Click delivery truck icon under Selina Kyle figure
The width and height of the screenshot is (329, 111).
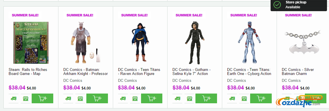(x=177, y=98)
